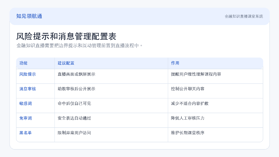Open the 黑名单 row label
The width and height of the screenshot is (279, 157).
(x=25, y=133)
